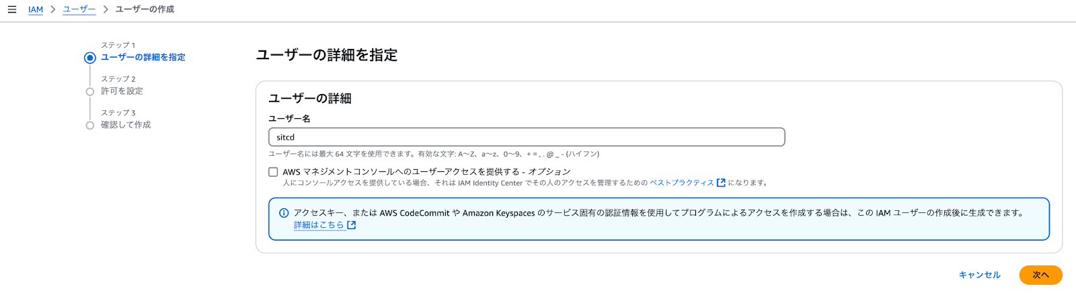Click the external-link icon beside ベストプラクティス

point(721,183)
